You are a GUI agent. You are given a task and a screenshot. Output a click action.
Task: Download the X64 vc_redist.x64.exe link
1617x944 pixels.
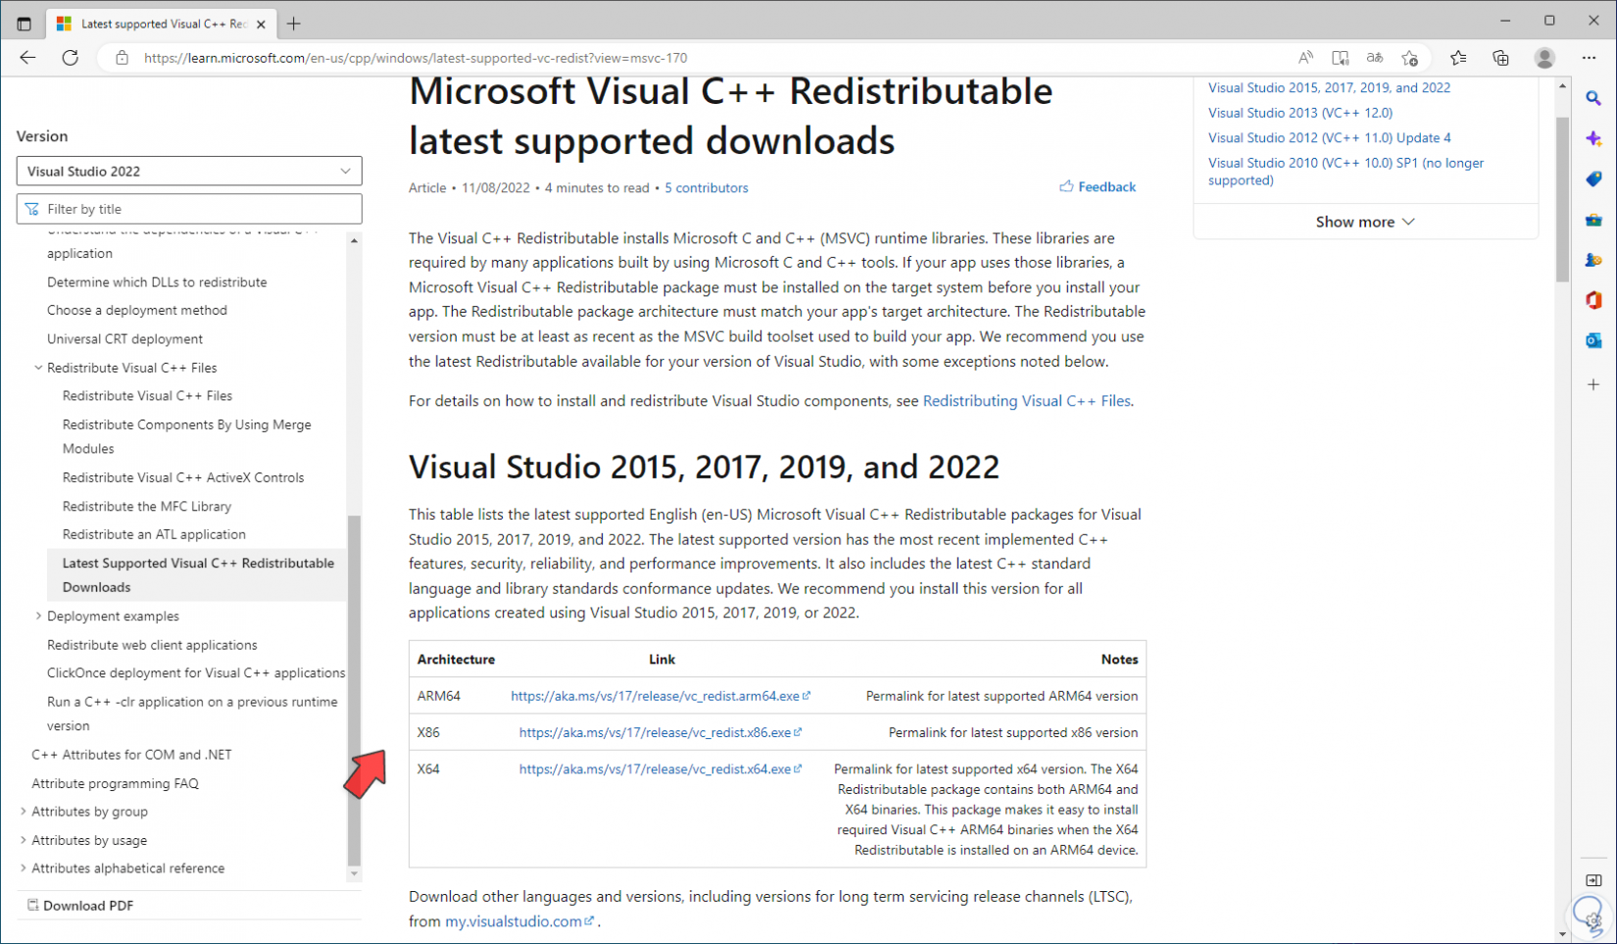point(661,769)
